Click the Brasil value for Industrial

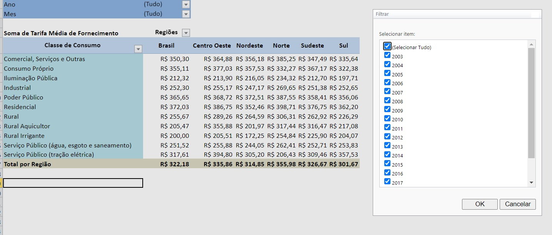175,88
